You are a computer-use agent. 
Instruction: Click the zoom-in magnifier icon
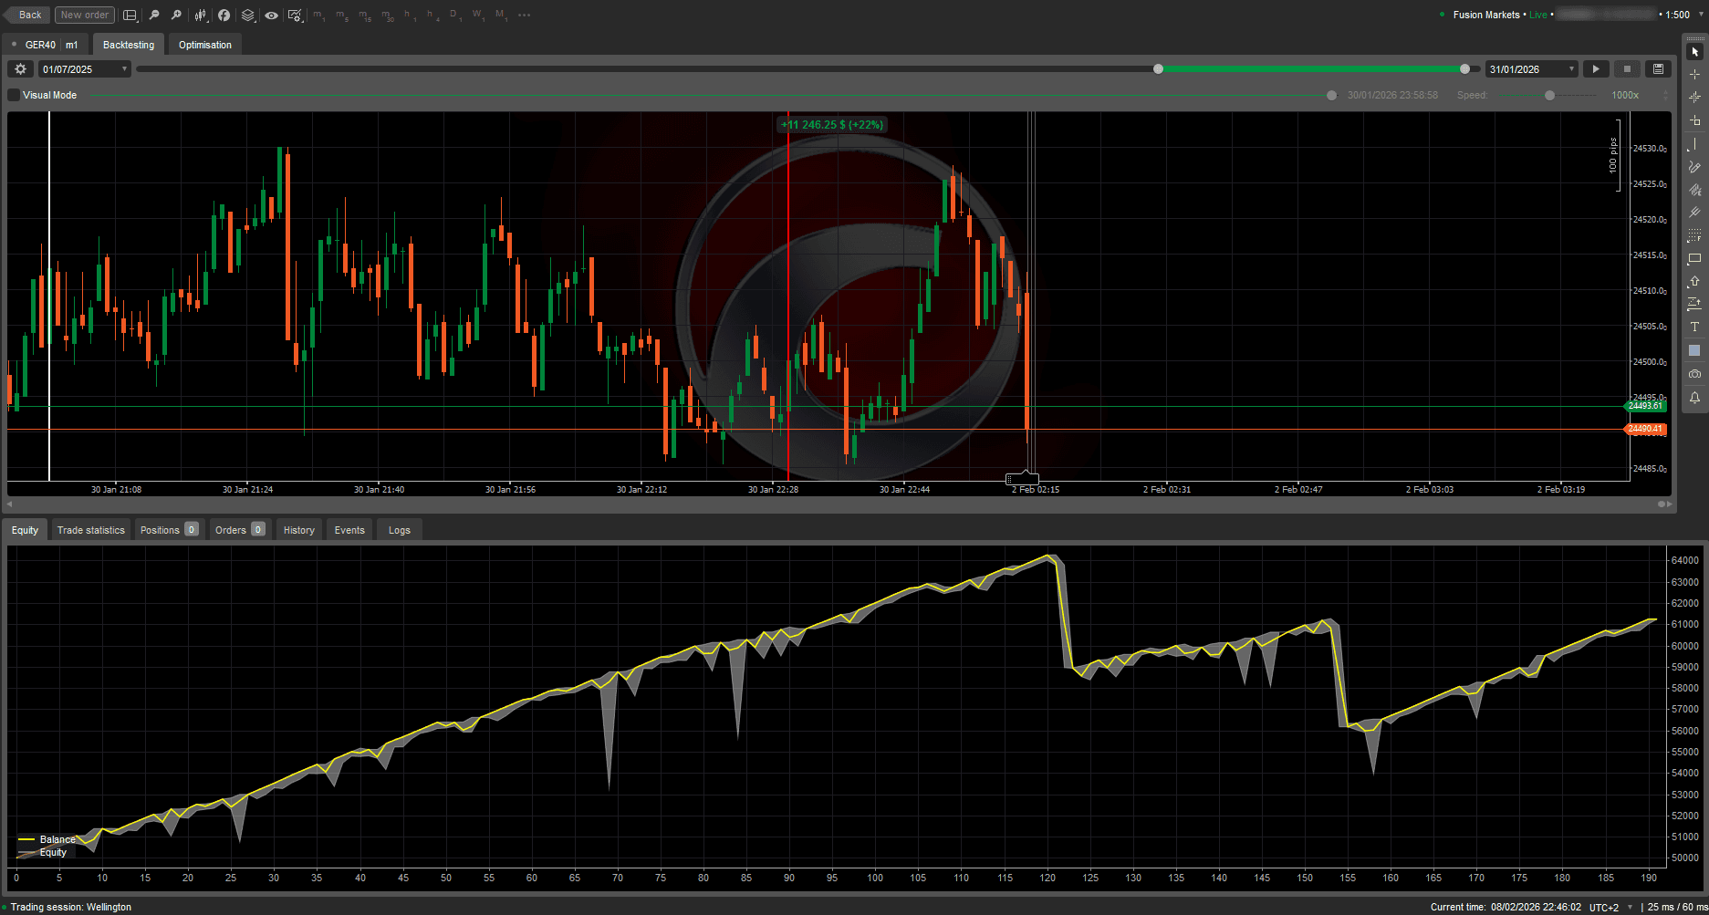(176, 15)
